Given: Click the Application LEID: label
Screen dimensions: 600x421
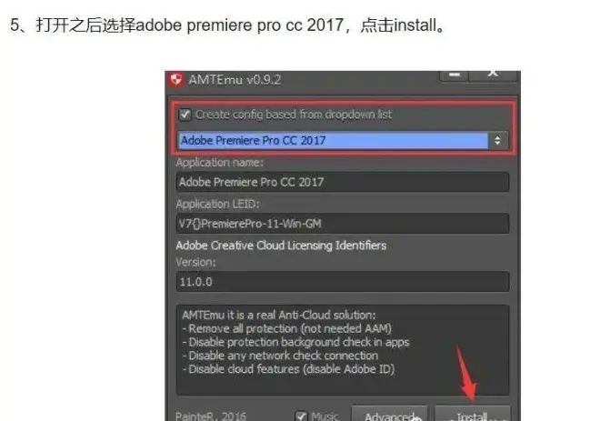Looking at the screenshot, I should coord(217,204).
